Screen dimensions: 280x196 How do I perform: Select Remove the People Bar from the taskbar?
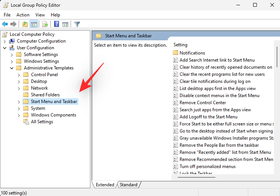(219, 145)
